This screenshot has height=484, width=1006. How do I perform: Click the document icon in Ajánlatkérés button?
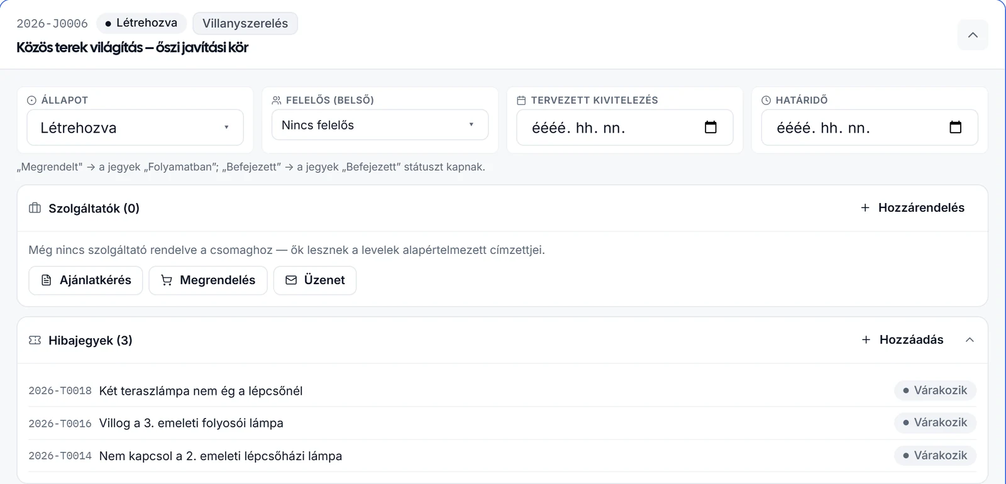(x=47, y=280)
